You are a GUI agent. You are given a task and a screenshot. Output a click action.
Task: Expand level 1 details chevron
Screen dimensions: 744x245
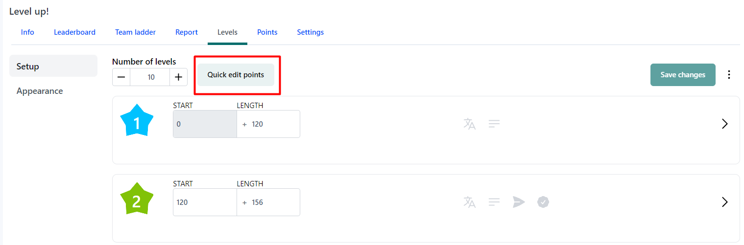pos(725,124)
